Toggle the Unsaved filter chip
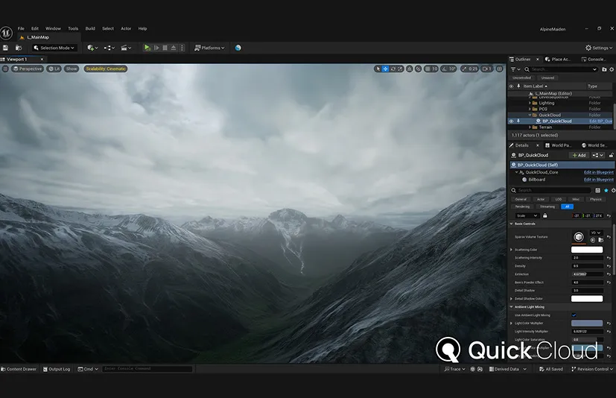The image size is (616, 398). tap(547, 78)
